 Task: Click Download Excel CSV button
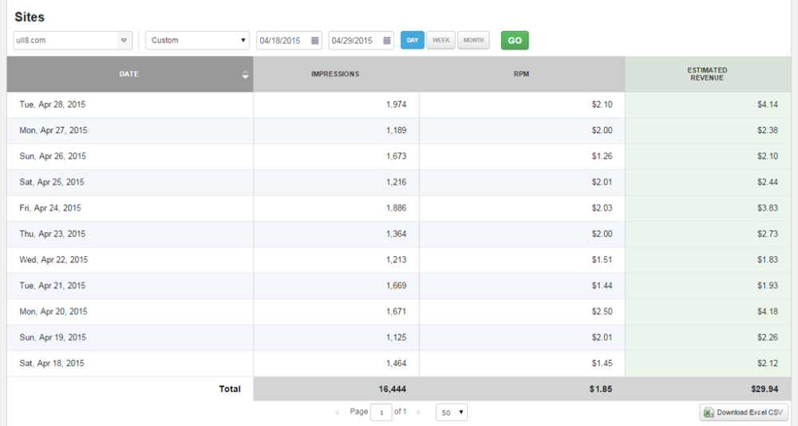(x=743, y=412)
